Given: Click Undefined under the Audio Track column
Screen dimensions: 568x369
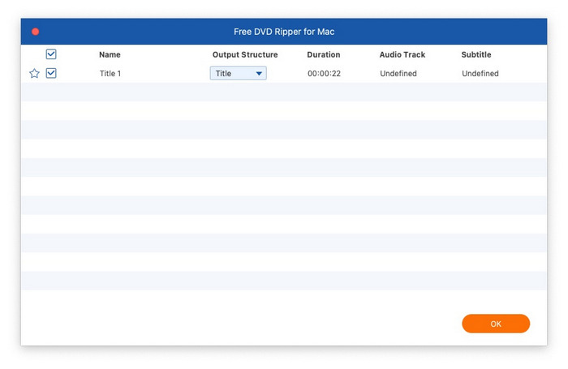Looking at the screenshot, I should (x=398, y=74).
